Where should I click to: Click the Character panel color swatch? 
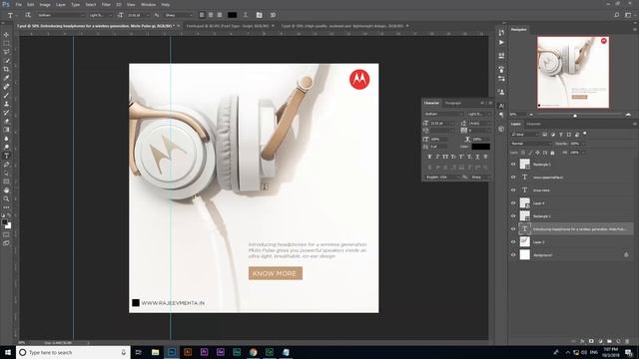pyautogui.click(x=481, y=147)
